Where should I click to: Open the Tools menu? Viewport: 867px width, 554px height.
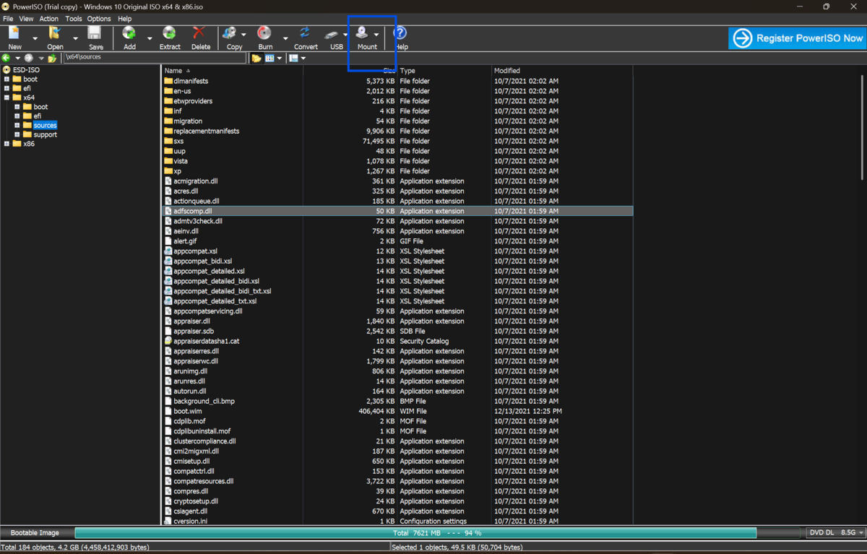click(74, 19)
